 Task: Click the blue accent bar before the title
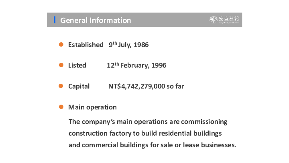coord(55,20)
